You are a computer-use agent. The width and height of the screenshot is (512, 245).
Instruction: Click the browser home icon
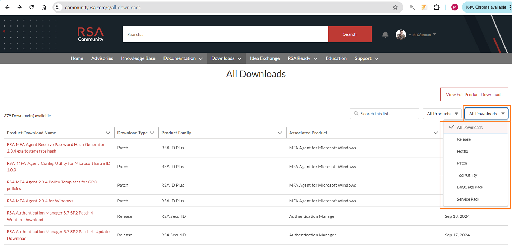point(43,7)
